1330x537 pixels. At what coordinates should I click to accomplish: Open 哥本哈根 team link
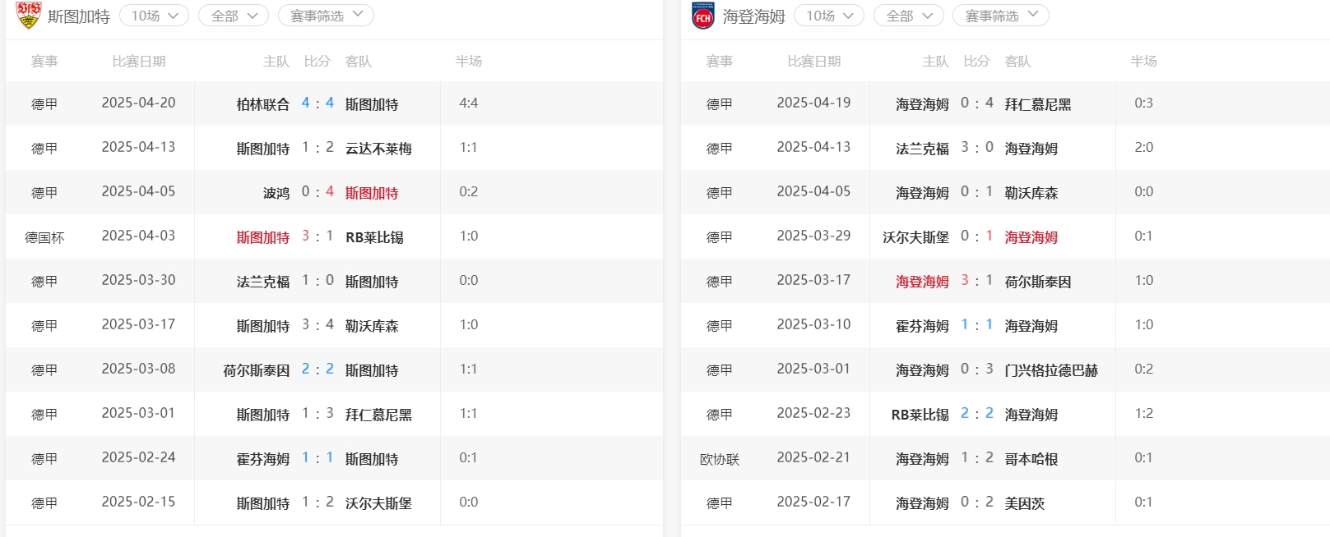pos(1031,459)
